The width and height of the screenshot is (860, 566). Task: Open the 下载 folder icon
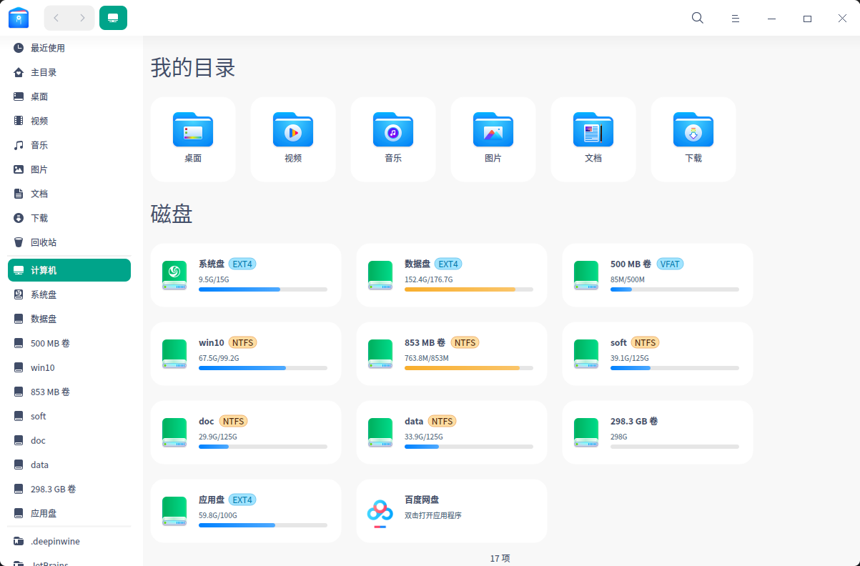tap(693, 131)
